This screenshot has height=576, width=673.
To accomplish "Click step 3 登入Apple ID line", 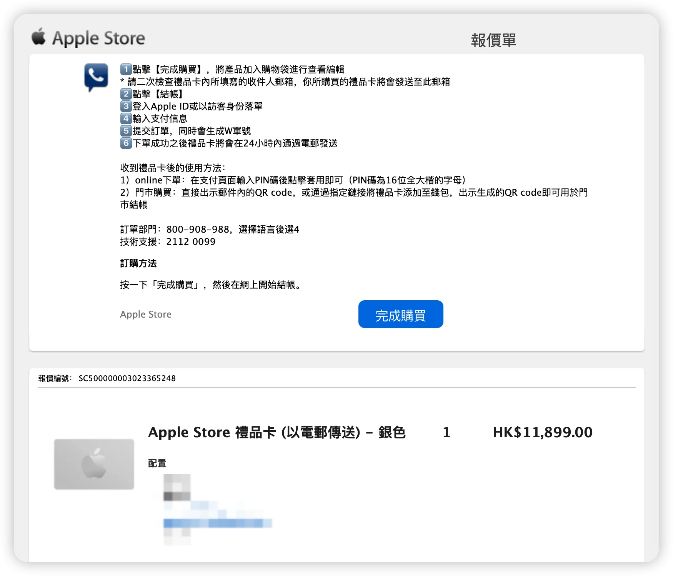I will [x=192, y=107].
